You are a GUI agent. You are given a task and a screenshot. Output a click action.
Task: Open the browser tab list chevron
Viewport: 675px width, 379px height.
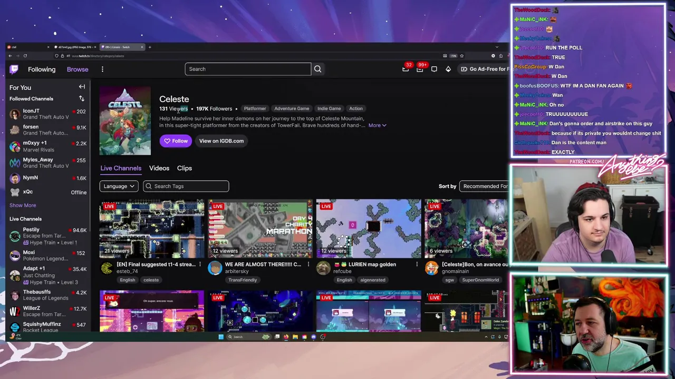coord(497,47)
